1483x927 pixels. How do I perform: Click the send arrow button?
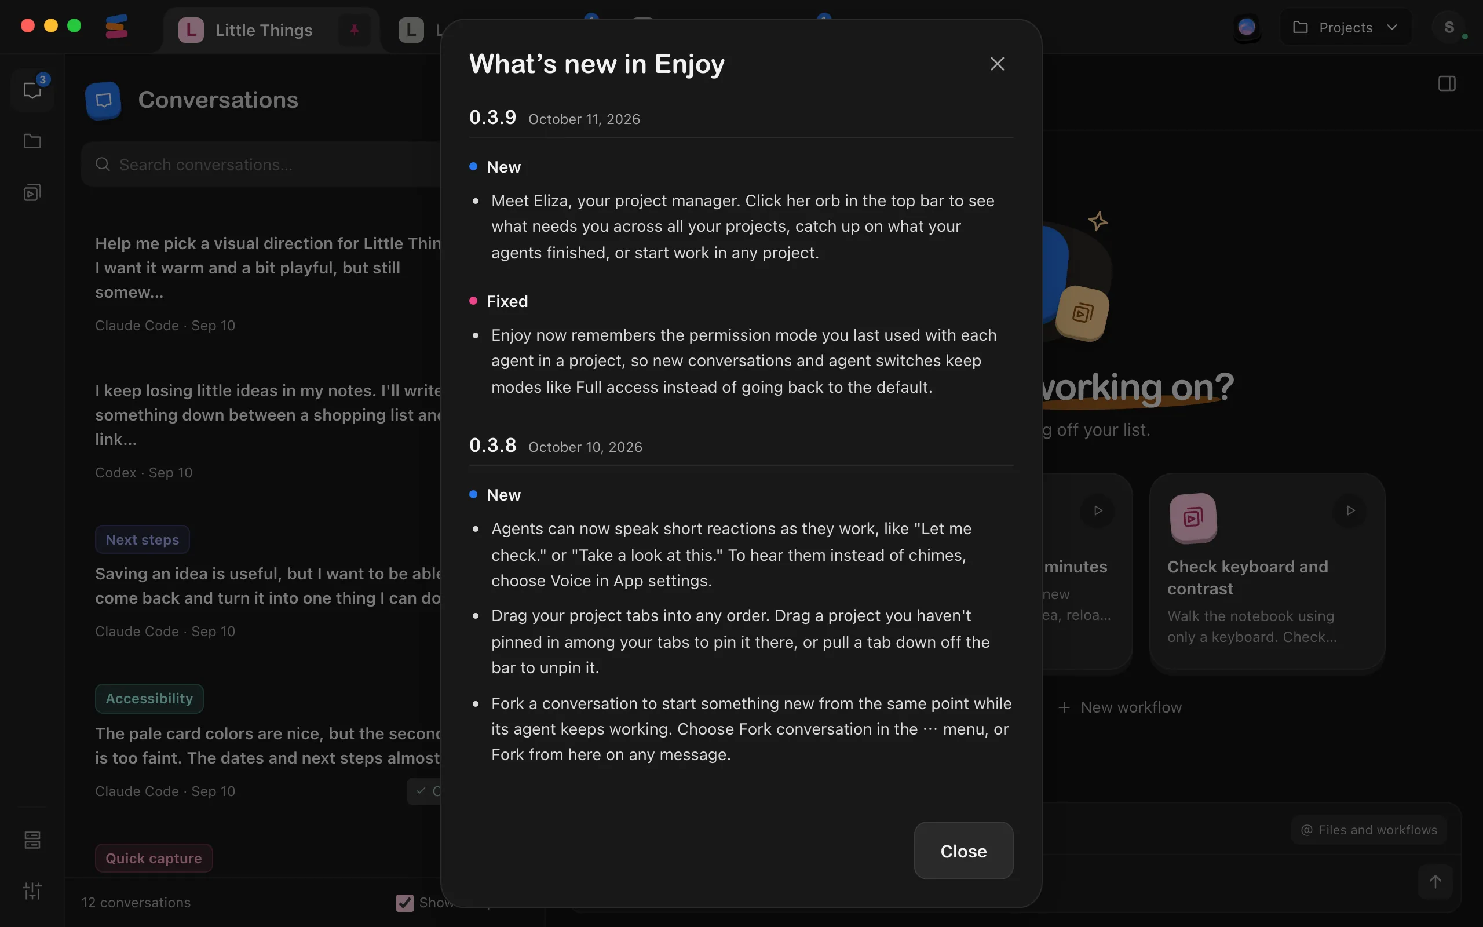pyautogui.click(x=1435, y=882)
